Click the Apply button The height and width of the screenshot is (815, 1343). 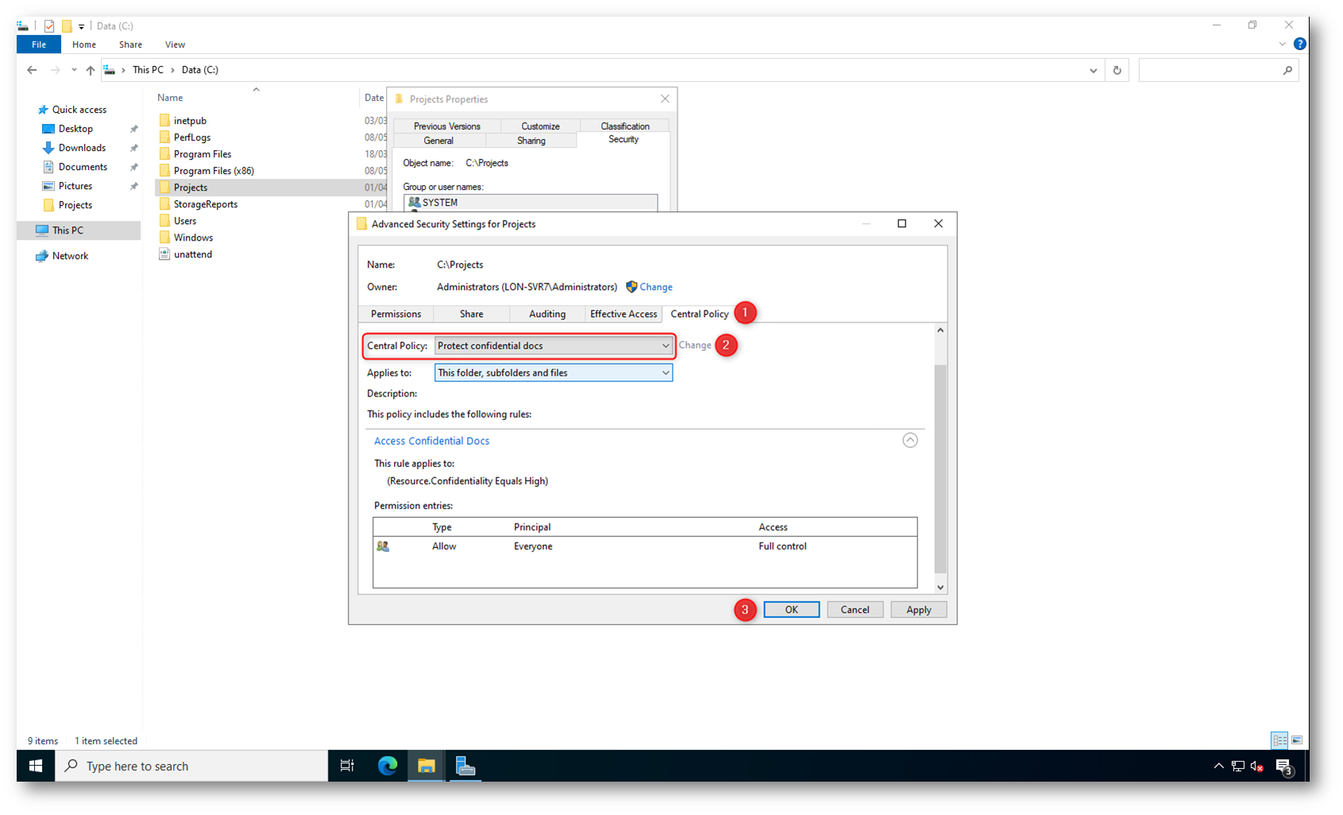(x=918, y=609)
